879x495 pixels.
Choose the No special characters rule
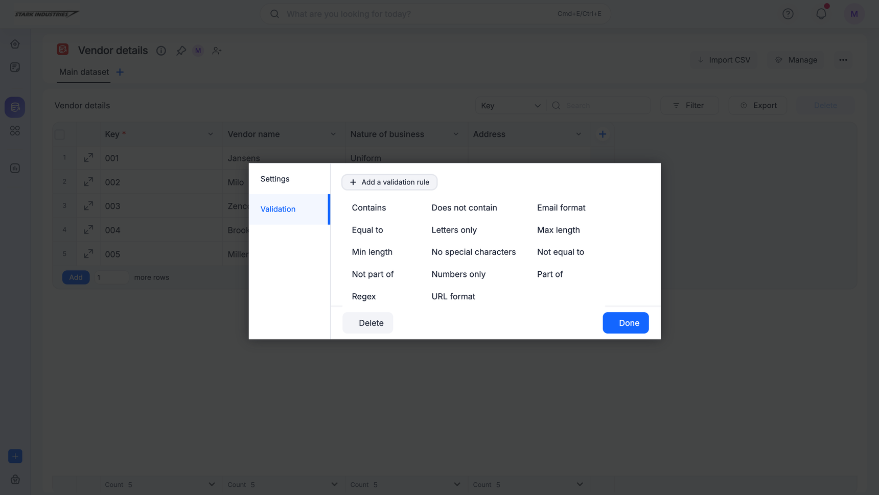[x=474, y=252]
